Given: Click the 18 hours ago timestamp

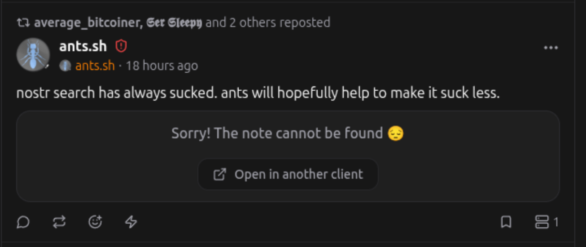Looking at the screenshot, I should point(162,66).
